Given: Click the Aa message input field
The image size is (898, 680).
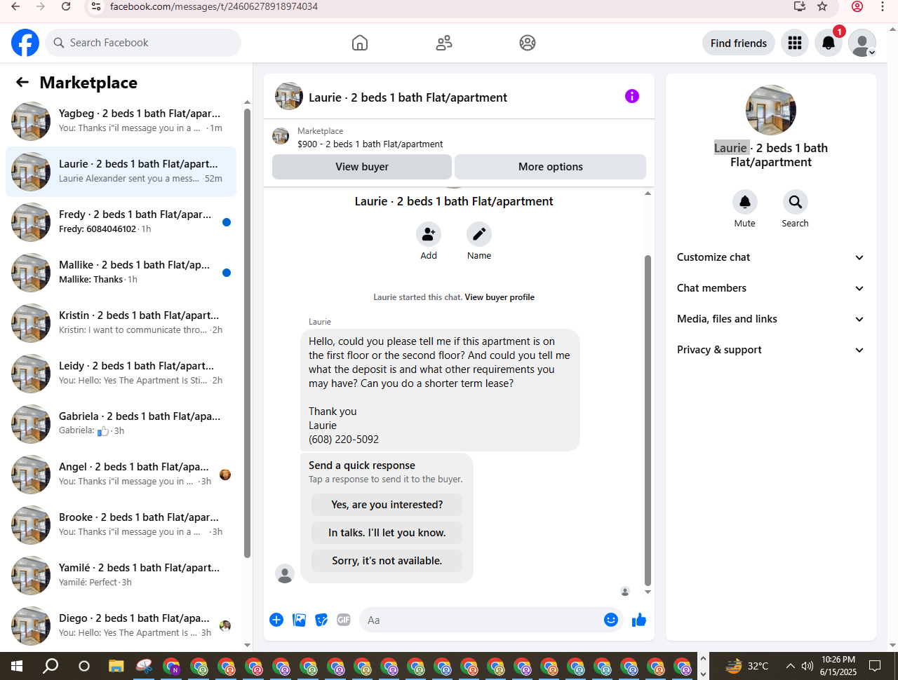Looking at the screenshot, I should [x=481, y=620].
